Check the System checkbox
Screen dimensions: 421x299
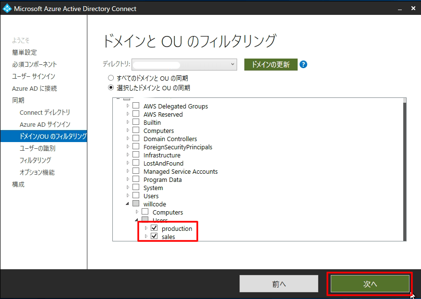136,187
